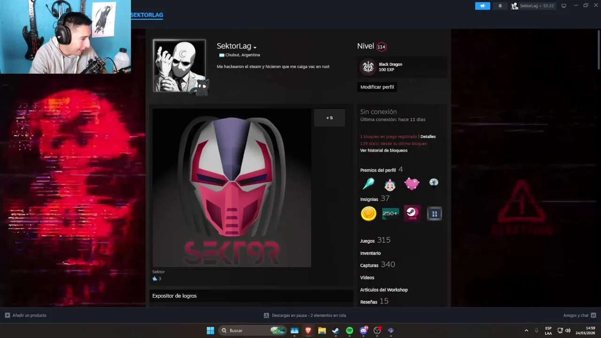The width and height of the screenshot is (601, 338).
Task: Show the +5 more artwork items
Action: click(x=330, y=118)
